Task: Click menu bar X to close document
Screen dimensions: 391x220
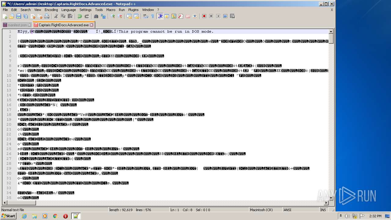Action: (x=332, y=10)
